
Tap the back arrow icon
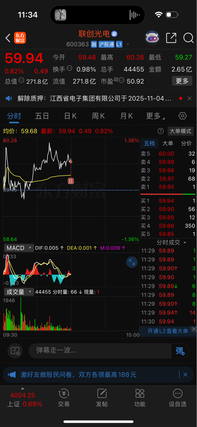click(x=8, y=38)
